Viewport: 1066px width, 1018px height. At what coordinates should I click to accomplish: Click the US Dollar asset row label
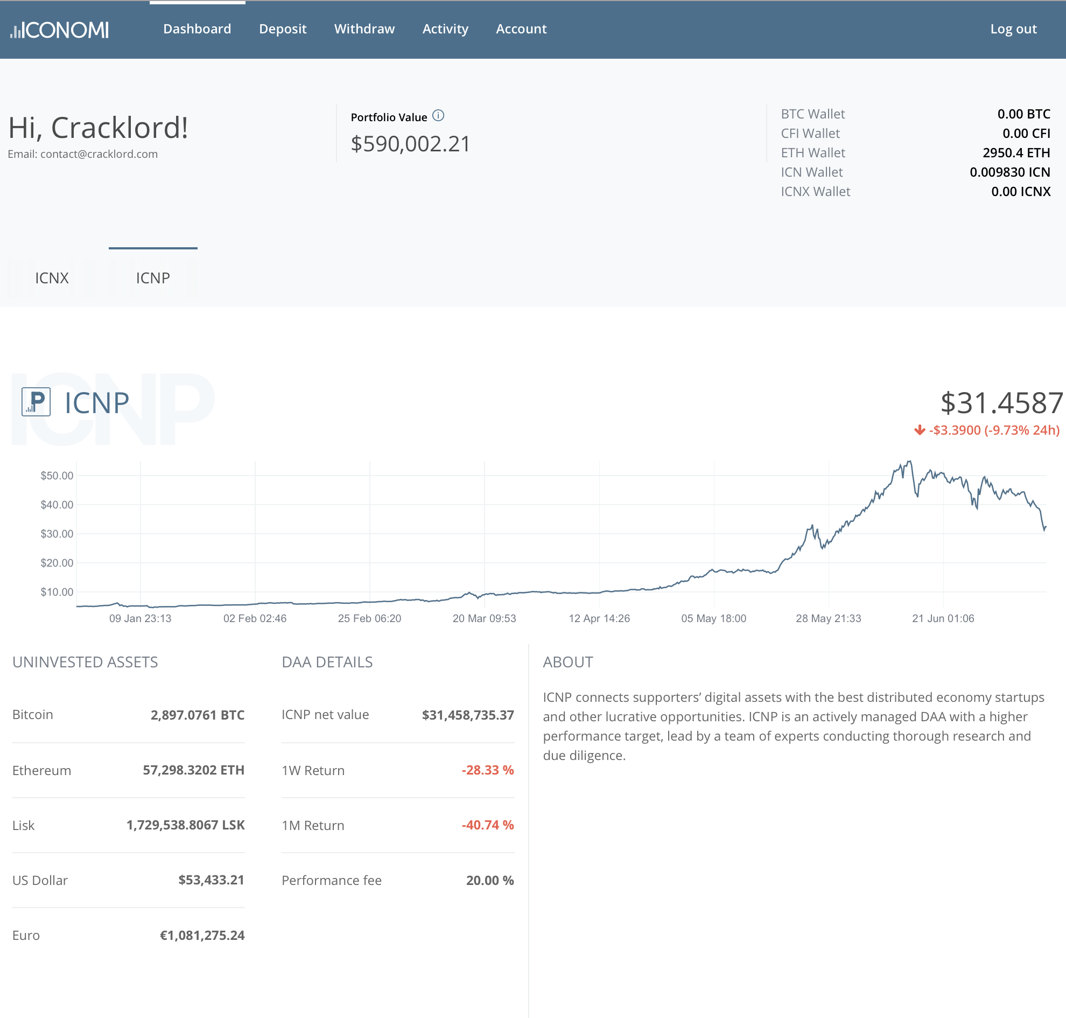(40, 880)
